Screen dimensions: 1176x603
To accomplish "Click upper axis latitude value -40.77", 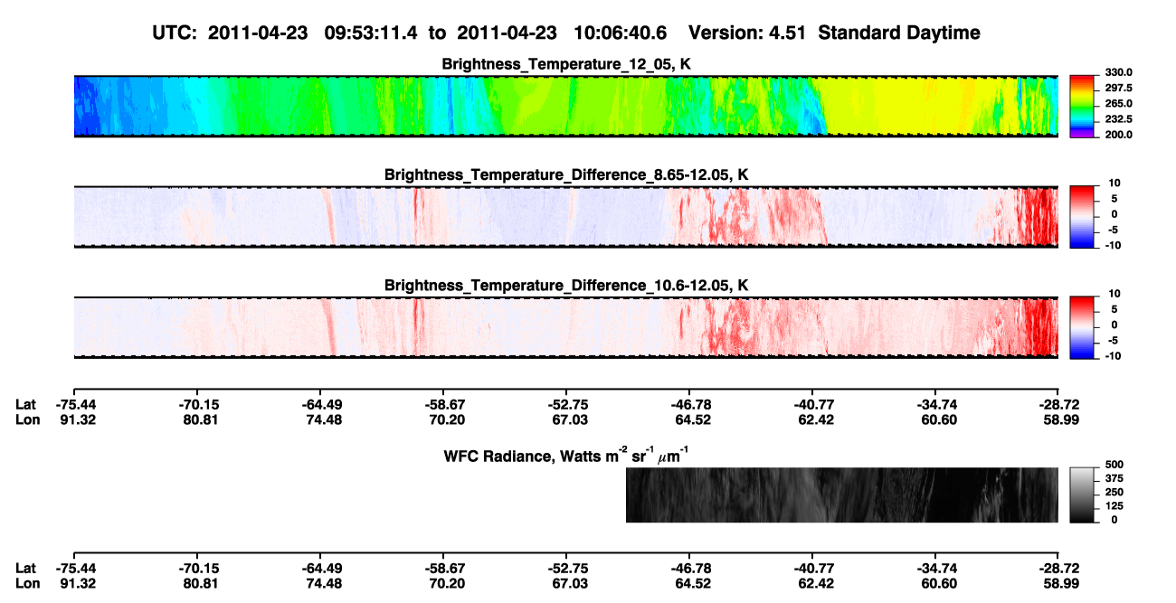I will [814, 405].
